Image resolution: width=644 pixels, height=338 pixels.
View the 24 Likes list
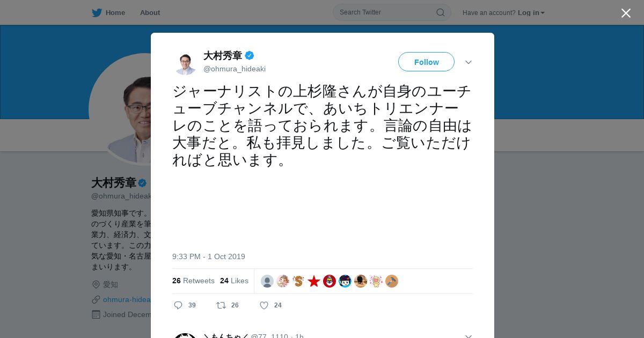point(234,281)
